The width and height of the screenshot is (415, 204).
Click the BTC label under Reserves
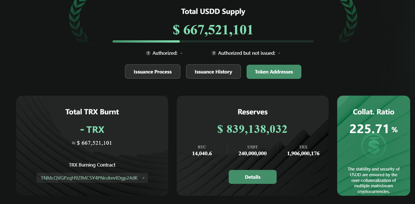point(202,147)
